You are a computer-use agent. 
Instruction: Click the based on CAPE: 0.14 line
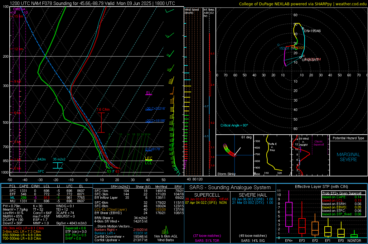[342, 197]
